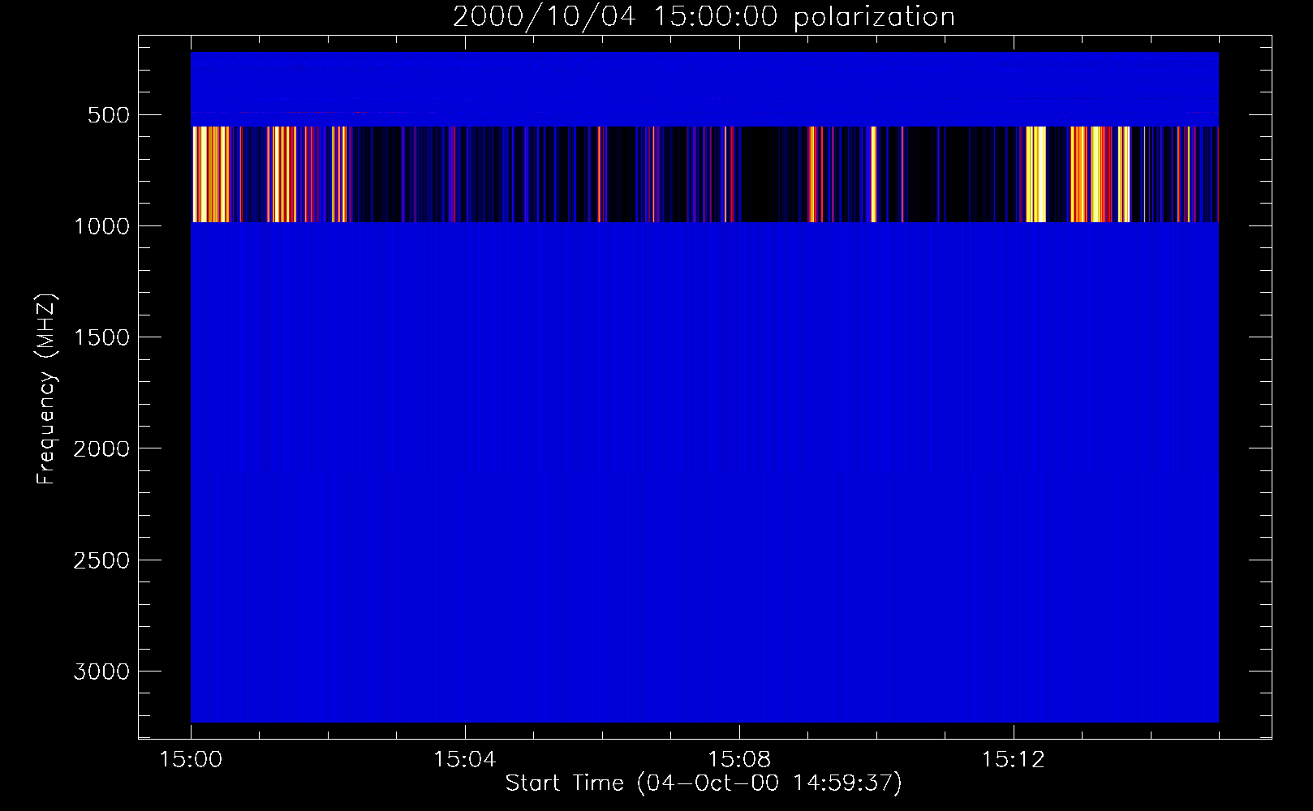Click the 3000 frequency tick label

point(101,672)
